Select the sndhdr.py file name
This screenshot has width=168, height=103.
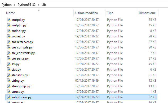(19, 31)
